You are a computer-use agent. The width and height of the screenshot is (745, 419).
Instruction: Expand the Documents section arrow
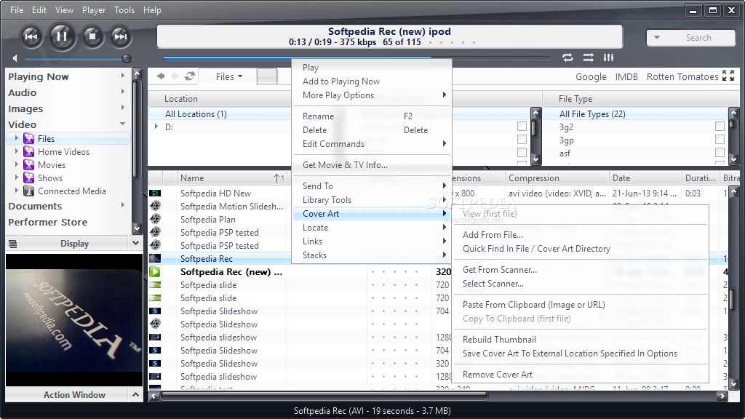pyautogui.click(x=122, y=205)
